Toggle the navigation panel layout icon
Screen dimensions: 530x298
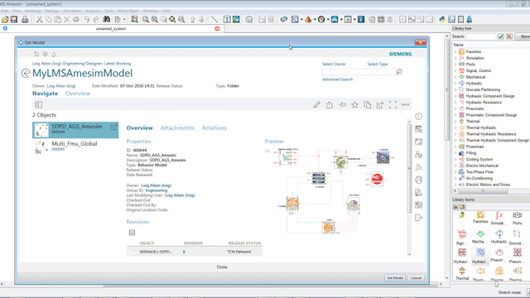[39, 105]
